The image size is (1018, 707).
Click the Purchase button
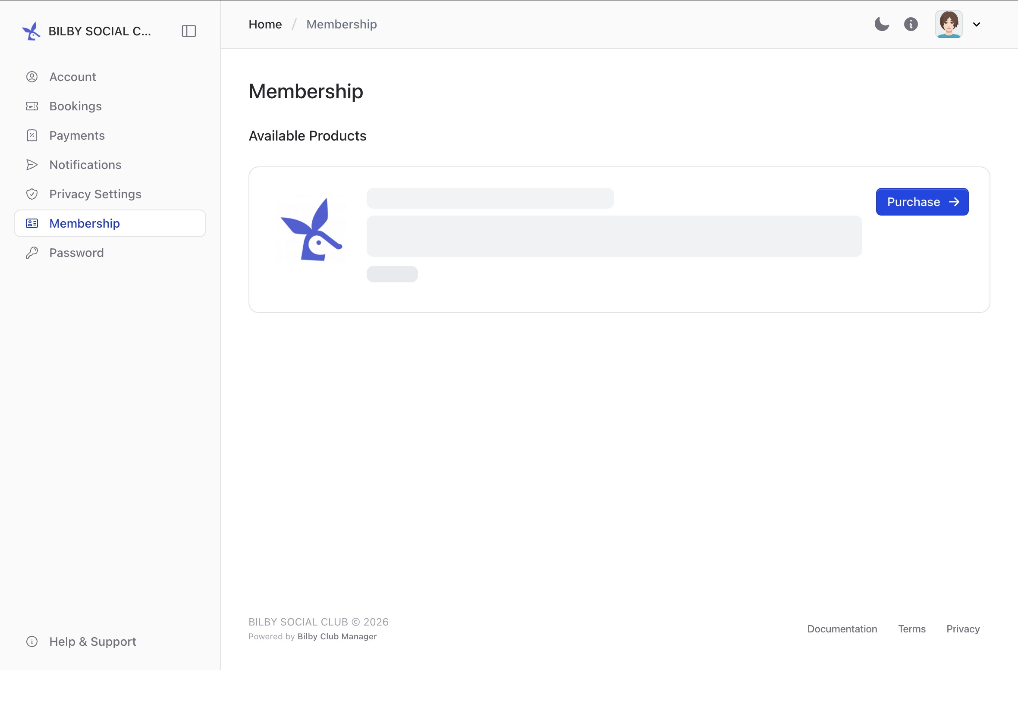pos(922,202)
